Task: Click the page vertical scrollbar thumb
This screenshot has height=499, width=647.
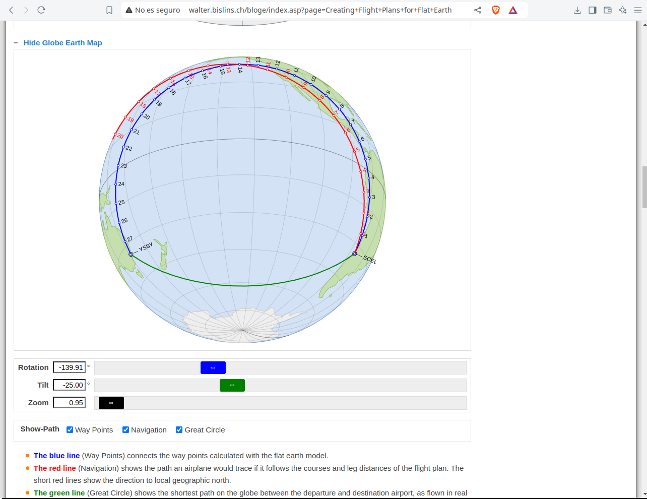Action: [x=644, y=186]
